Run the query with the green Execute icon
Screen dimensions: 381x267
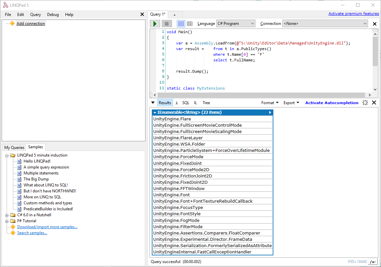154,24
